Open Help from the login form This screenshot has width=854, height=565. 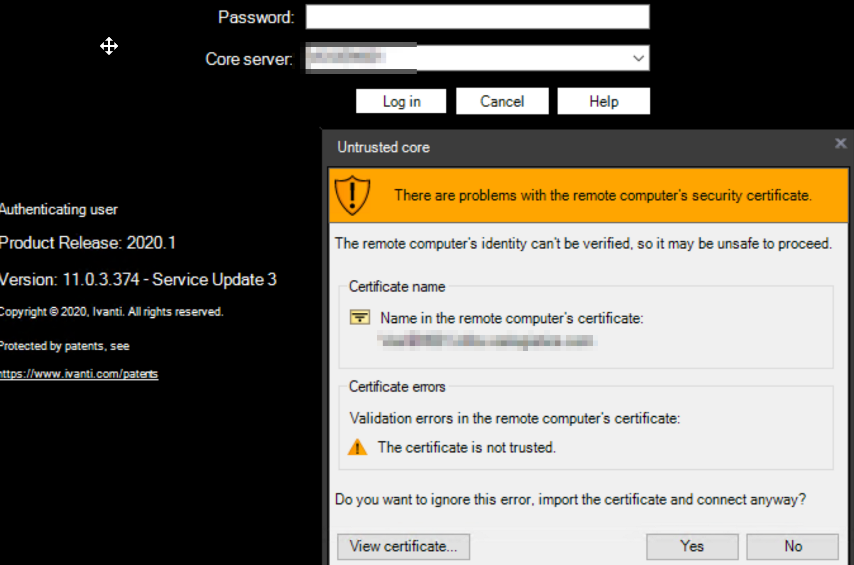(x=603, y=101)
